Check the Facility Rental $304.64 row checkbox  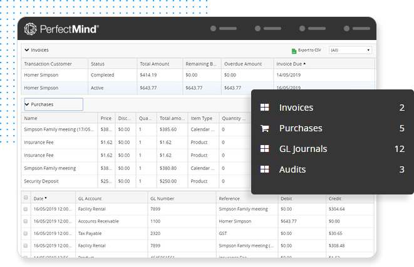click(x=26, y=209)
